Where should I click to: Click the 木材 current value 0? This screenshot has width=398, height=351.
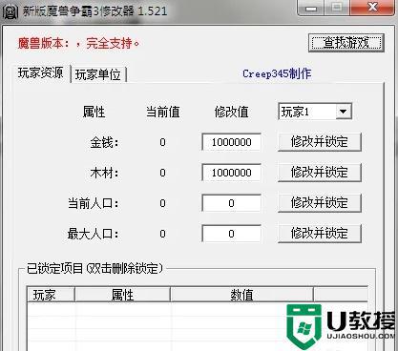click(x=162, y=173)
